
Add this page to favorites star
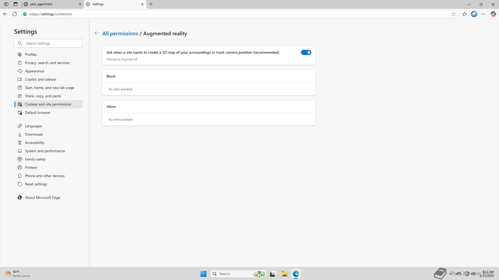click(454, 14)
